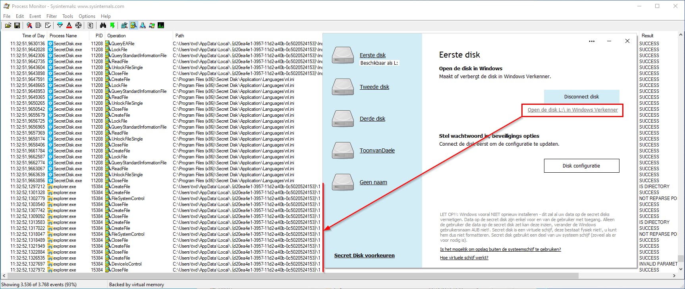Click the binoculars Find icon
Screen dimensions: 685x289
pos(103,25)
